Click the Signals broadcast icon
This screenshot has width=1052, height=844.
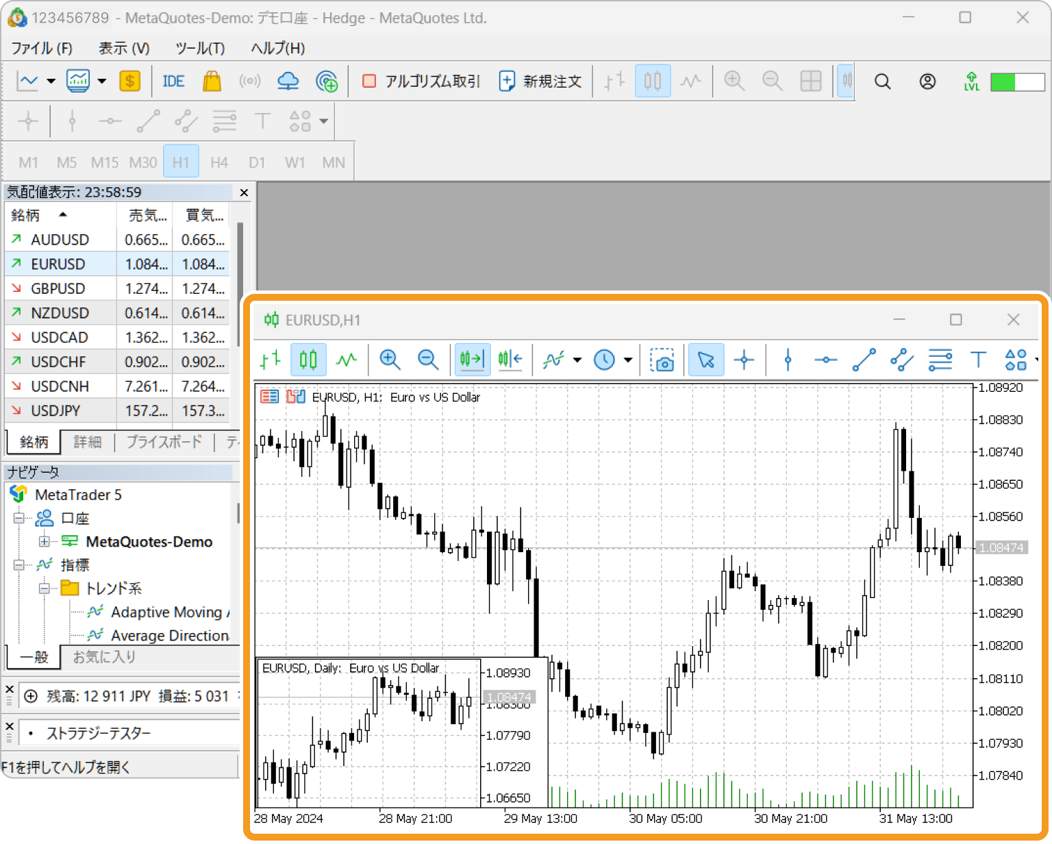pos(250,82)
